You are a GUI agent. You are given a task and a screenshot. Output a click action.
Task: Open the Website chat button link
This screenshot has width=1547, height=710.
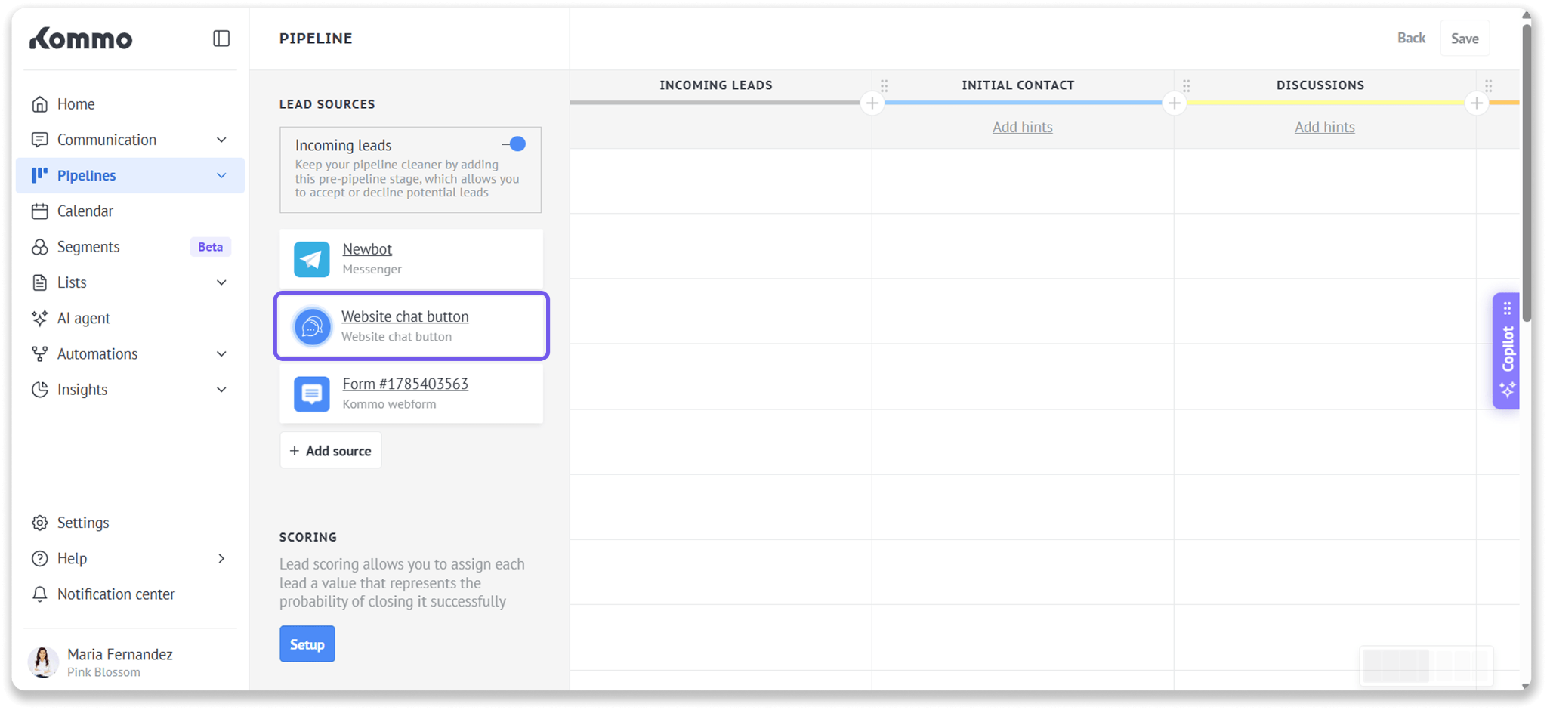coord(405,316)
